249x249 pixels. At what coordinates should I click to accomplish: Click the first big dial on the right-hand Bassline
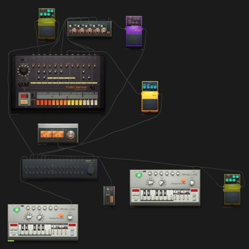[x=150, y=183]
